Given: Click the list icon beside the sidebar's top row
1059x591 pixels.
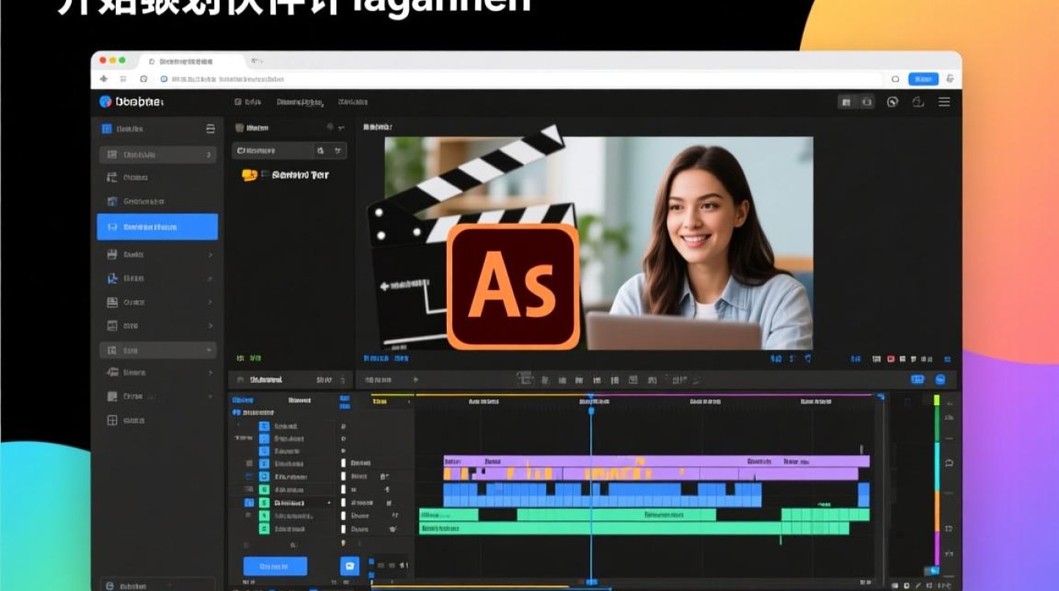Looking at the screenshot, I should coord(210,128).
